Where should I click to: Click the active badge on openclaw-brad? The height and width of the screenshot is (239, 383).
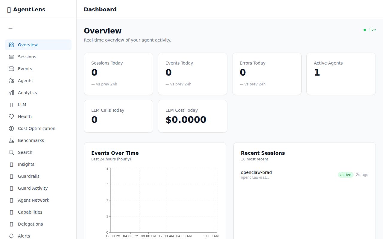pyautogui.click(x=346, y=174)
